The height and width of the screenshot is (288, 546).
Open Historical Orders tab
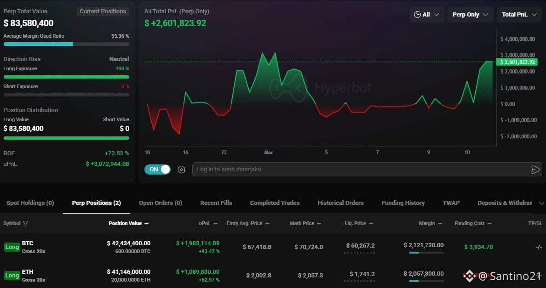click(340, 203)
